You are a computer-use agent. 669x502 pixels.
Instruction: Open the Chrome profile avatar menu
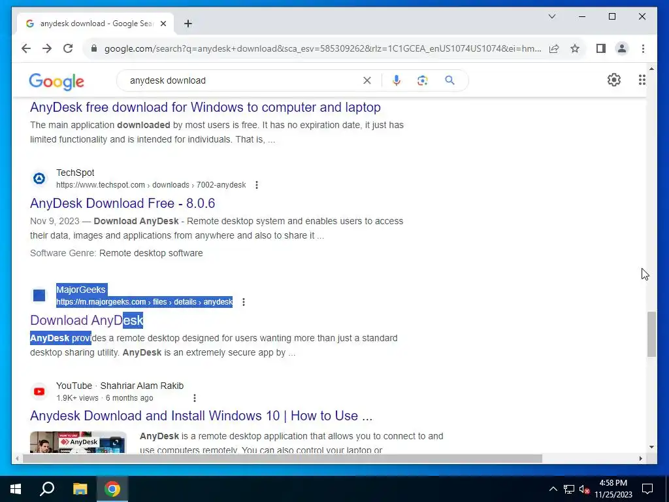(x=622, y=48)
